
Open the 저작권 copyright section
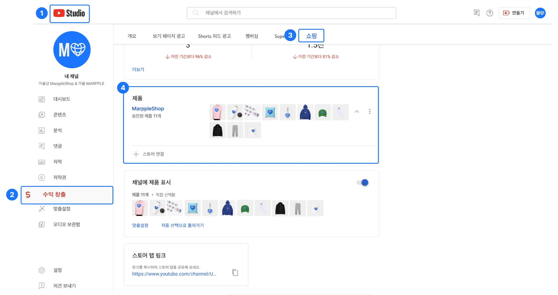click(59, 178)
